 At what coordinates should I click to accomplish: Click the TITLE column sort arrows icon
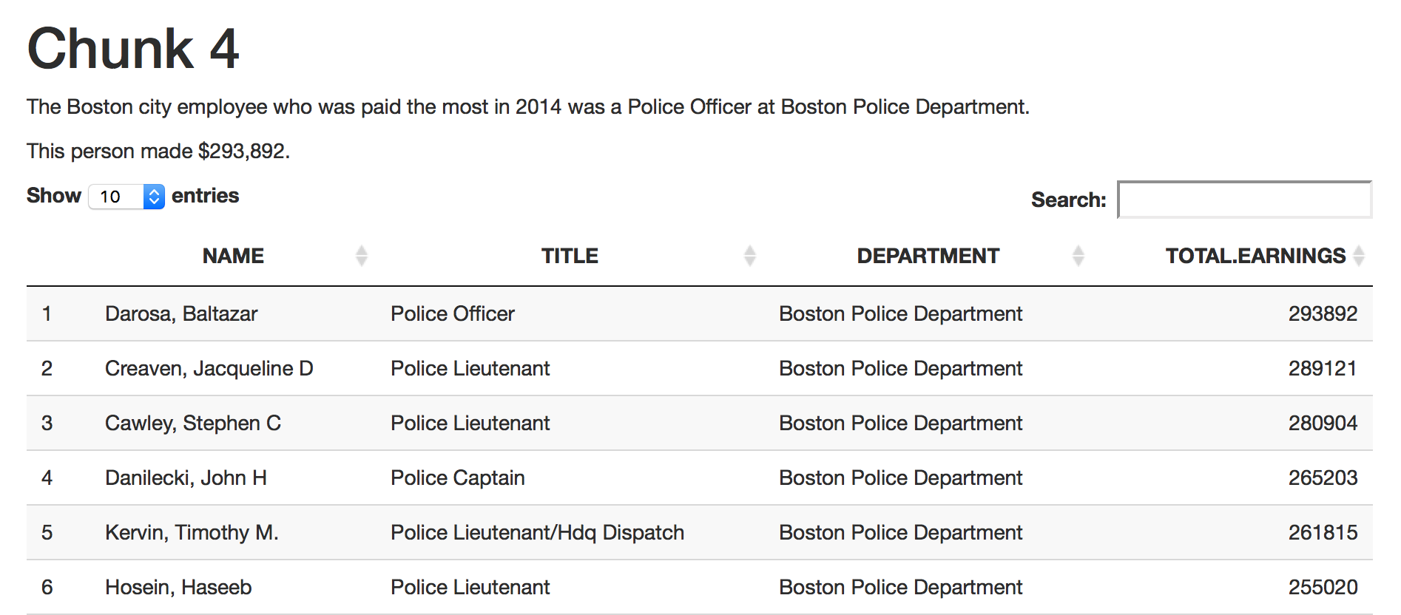pos(749,256)
